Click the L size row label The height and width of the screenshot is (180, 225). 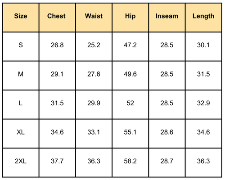tap(21, 103)
